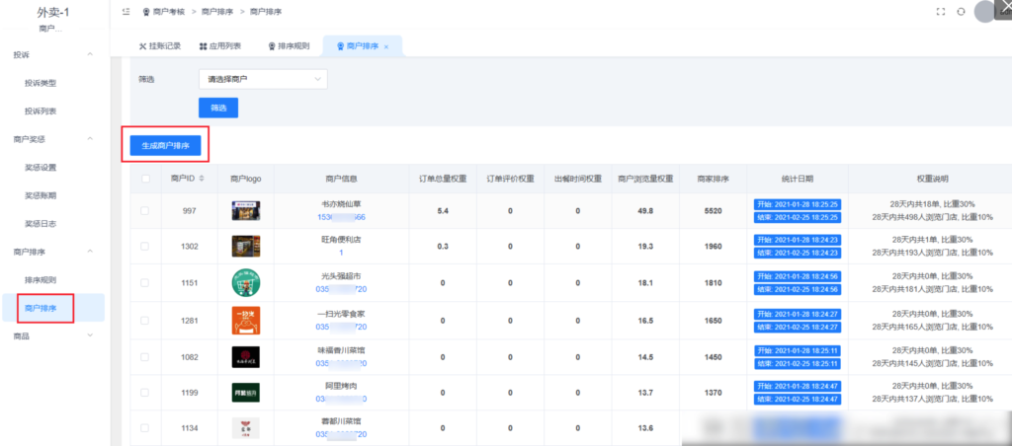1012x446 pixels.
Task: Click the refresh icon in top bar
Action: point(961,12)
